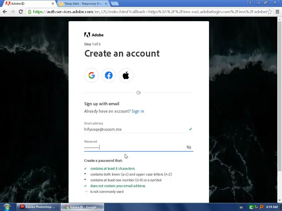The width and height of the screenshot is (282, 211).
Task: Open a new browser tab
Action: coord(115,4)
